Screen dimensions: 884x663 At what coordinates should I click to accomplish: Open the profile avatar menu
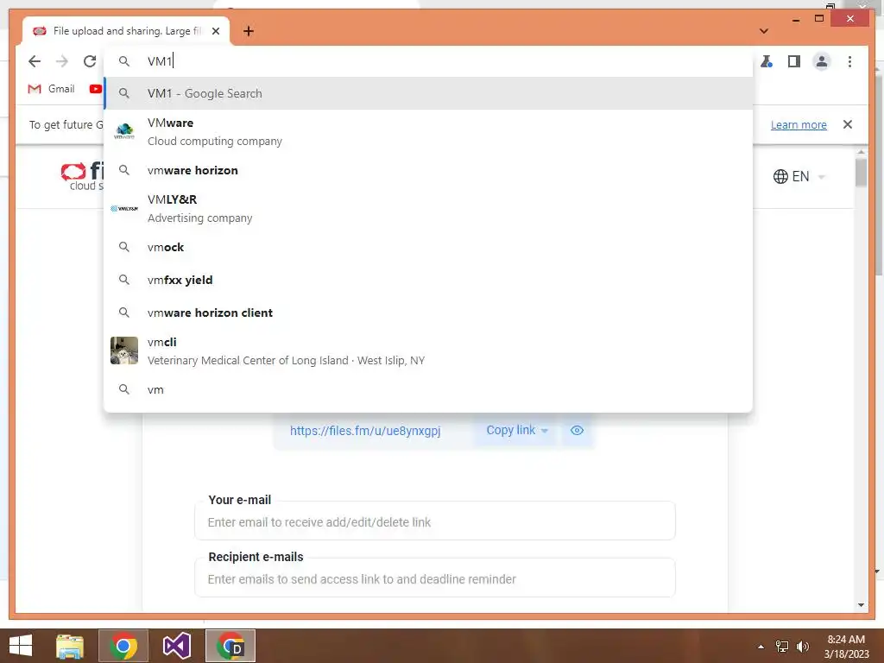coord(822,61)
